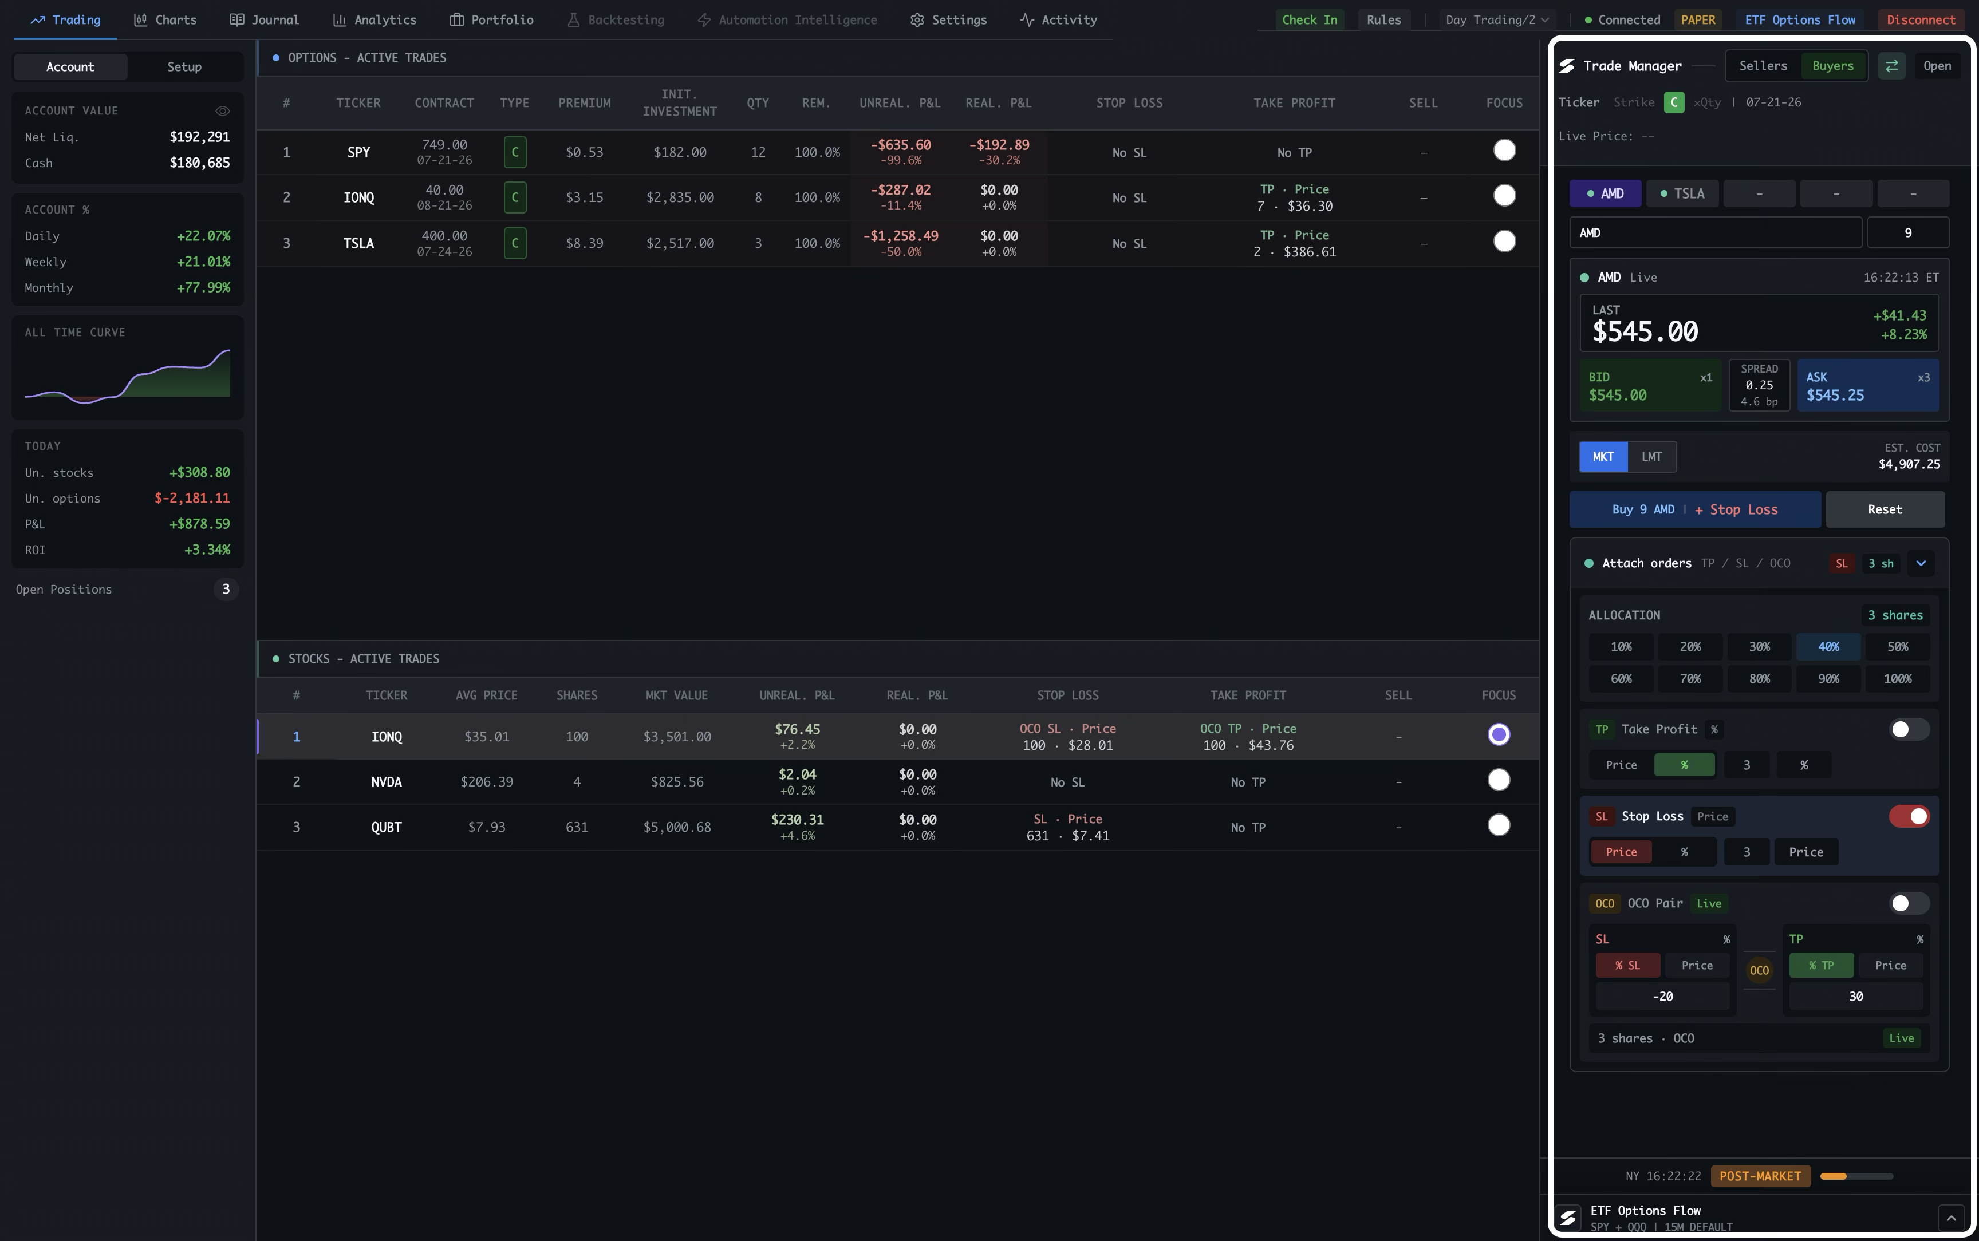This screenshot has height=1241, width=1979.
Task: Click the quantity field showing 9
Action: click(1907, 233)
